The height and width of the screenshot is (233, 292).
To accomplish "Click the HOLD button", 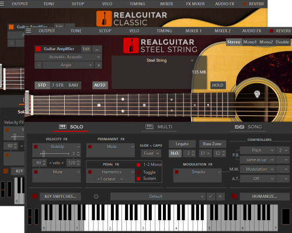I will coord(218,85).
